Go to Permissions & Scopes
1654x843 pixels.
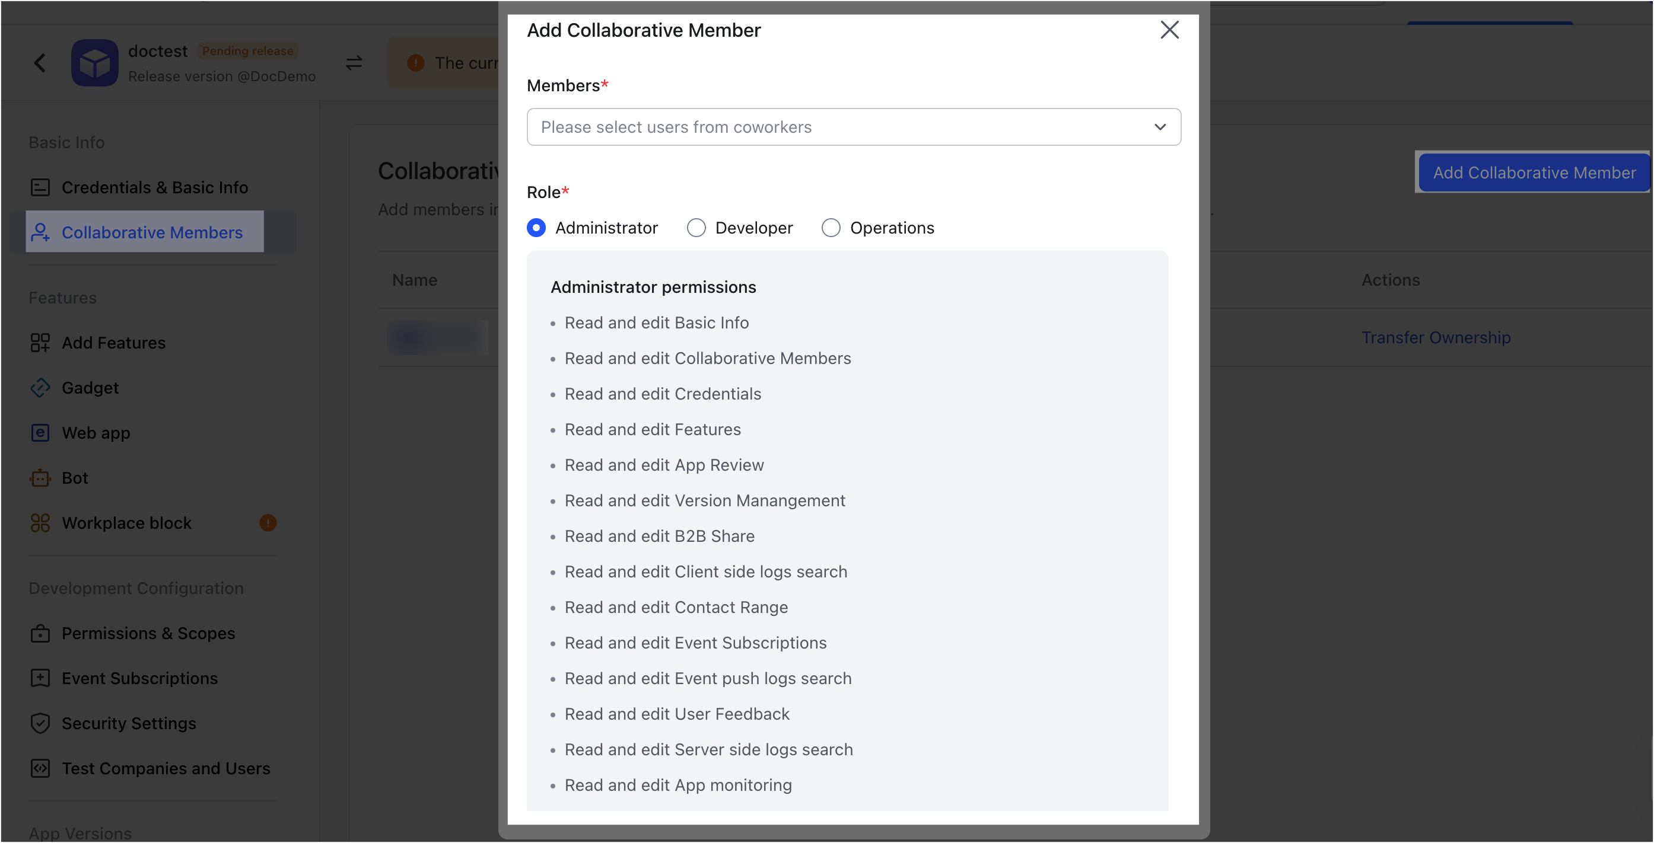(x=148, y=633)
